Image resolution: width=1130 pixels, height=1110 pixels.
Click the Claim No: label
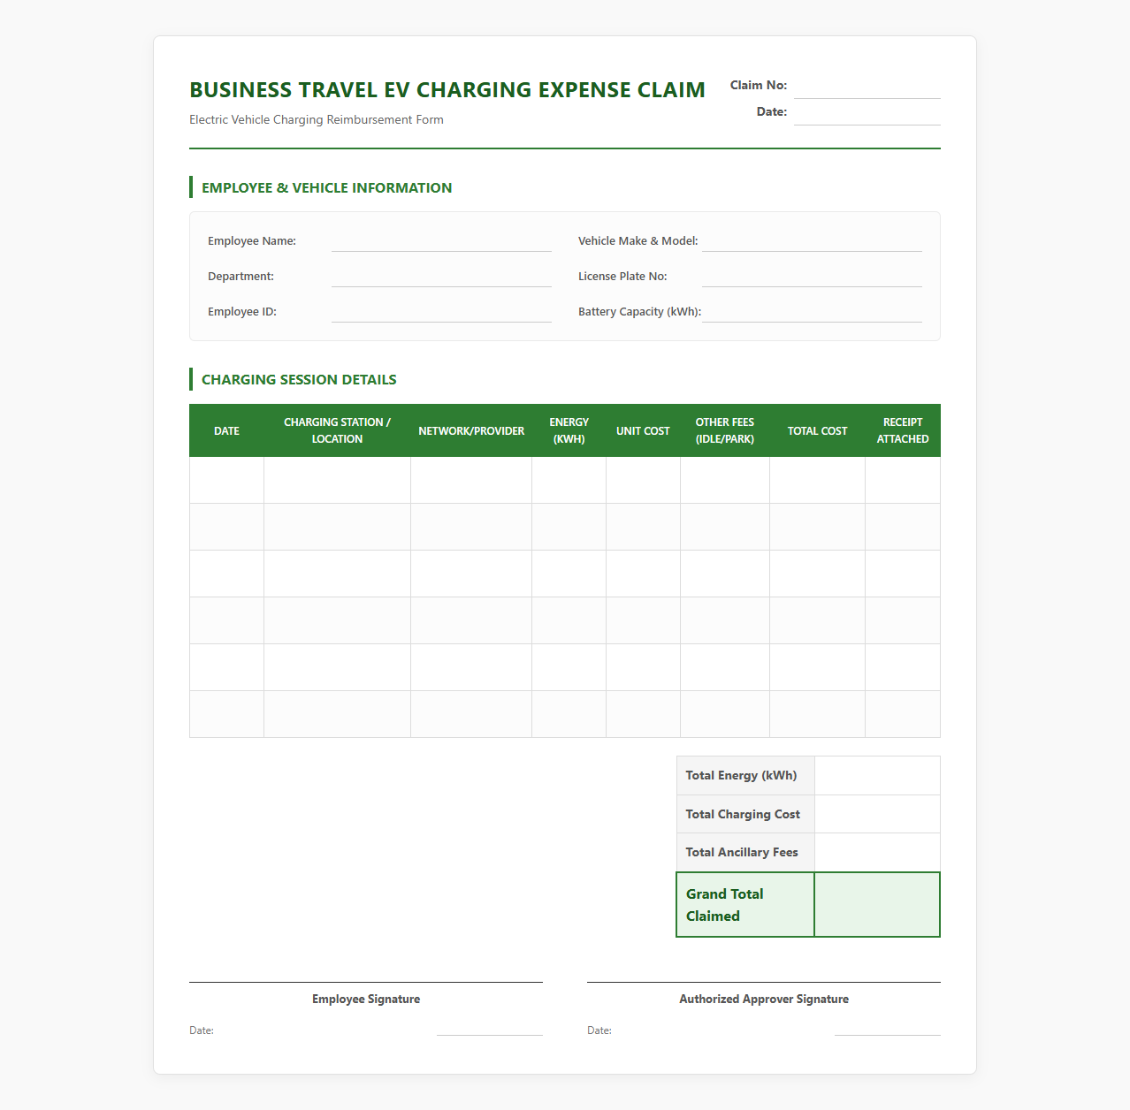coord(759,85)
